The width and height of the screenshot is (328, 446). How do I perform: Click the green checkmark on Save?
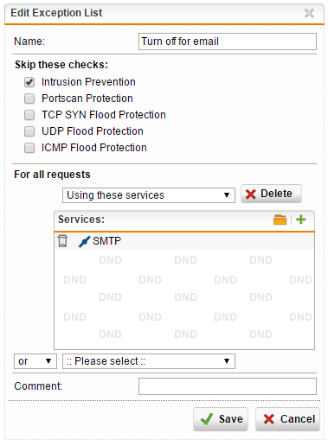(207, 419)
